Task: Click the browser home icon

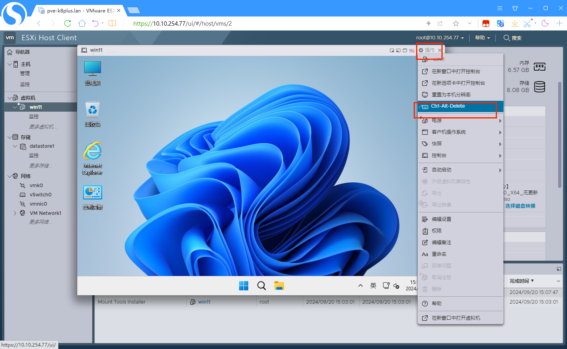Action: click(x=82, y=23)
